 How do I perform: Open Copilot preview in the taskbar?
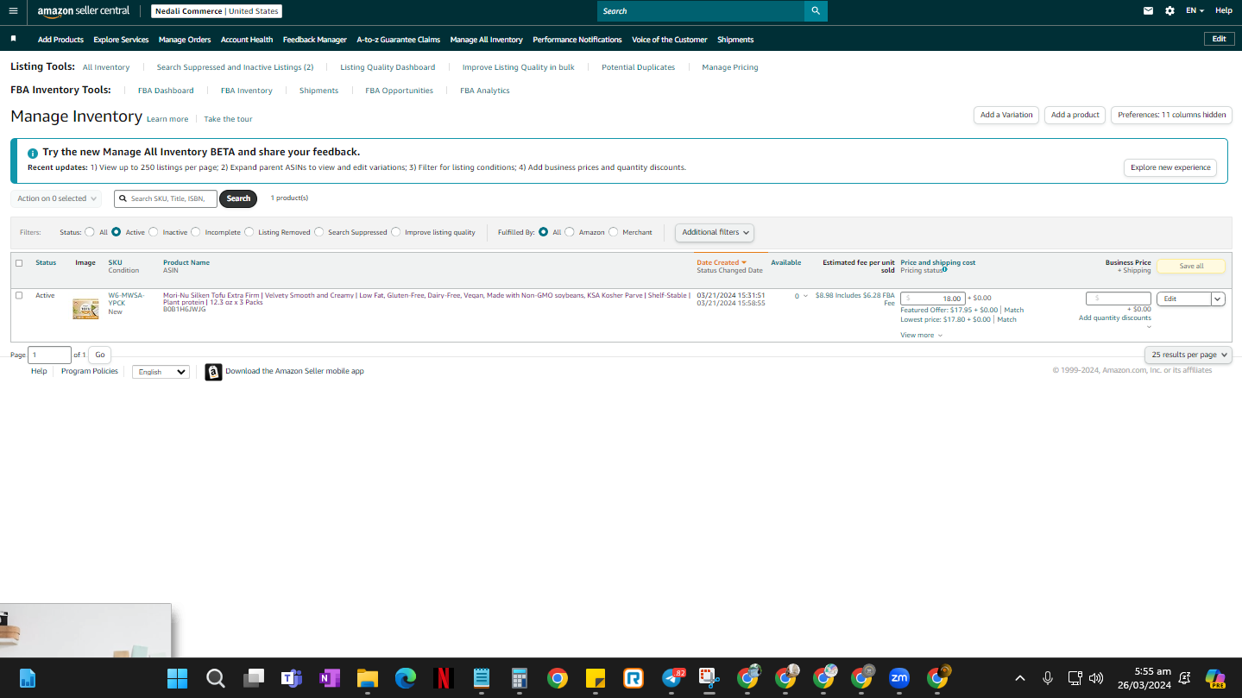1215,678
